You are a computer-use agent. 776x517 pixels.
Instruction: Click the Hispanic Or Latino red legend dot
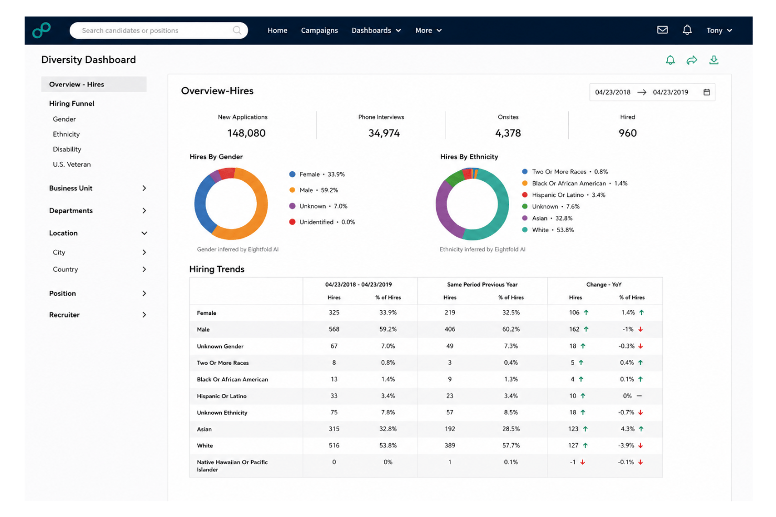click(525, 195)
